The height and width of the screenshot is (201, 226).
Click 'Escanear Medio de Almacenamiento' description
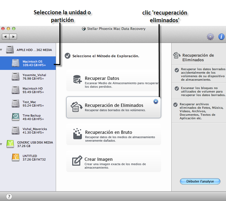122,85
